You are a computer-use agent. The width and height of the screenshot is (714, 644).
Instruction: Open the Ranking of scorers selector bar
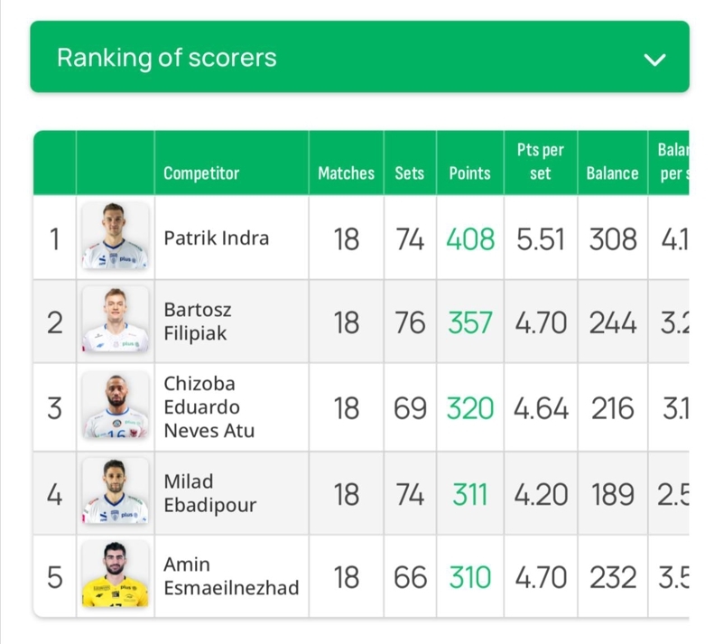pos(360,57)
